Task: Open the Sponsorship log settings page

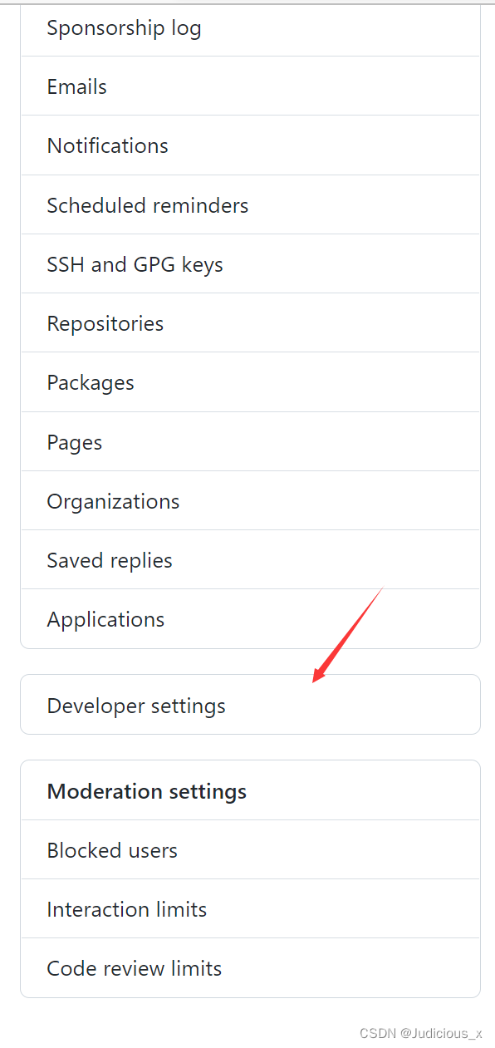Action: [x=250, y=28]
